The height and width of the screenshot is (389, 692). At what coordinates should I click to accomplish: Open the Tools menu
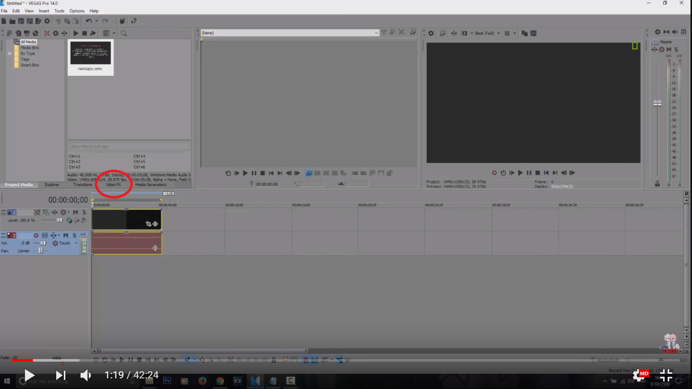(x=59, y=11)
